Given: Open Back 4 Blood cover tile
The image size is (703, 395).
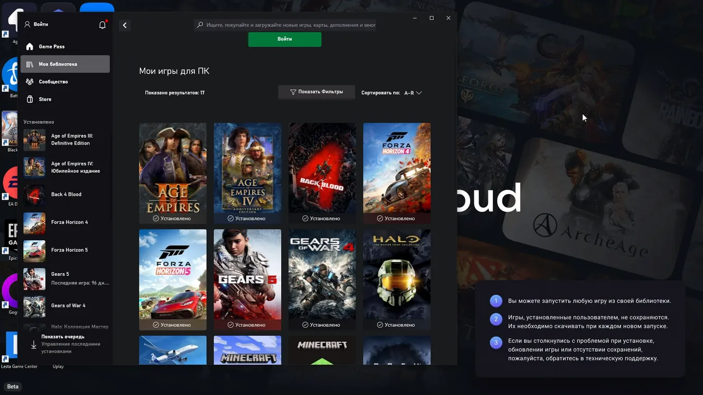Looking at the screenshot, I should (322, 173).
